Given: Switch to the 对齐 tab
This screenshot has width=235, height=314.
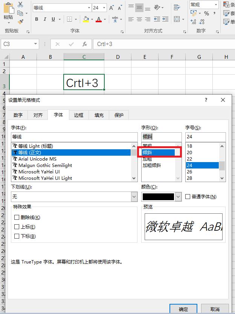Looking at the screenshot, I should 38,115.
